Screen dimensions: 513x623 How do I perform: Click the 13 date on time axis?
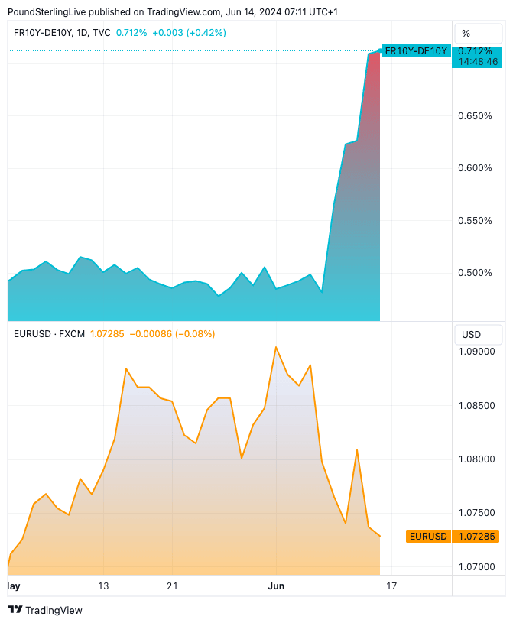(x=103, y=586)
